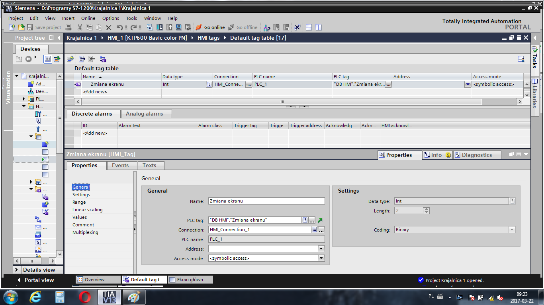Image resolution: width=544 pixels, height=305 pixels.
Task: Expand the PLC folder in project tree
Action: pyautogui.click(x=24, y=99)
